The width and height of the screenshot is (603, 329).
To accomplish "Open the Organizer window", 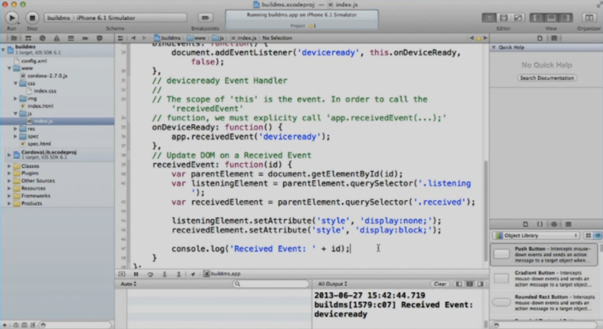I will click(x=589, y=18).
